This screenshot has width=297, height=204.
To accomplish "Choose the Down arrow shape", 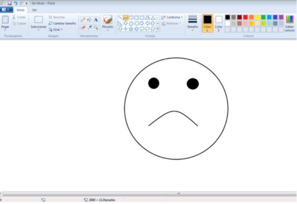I will point(120,29).
